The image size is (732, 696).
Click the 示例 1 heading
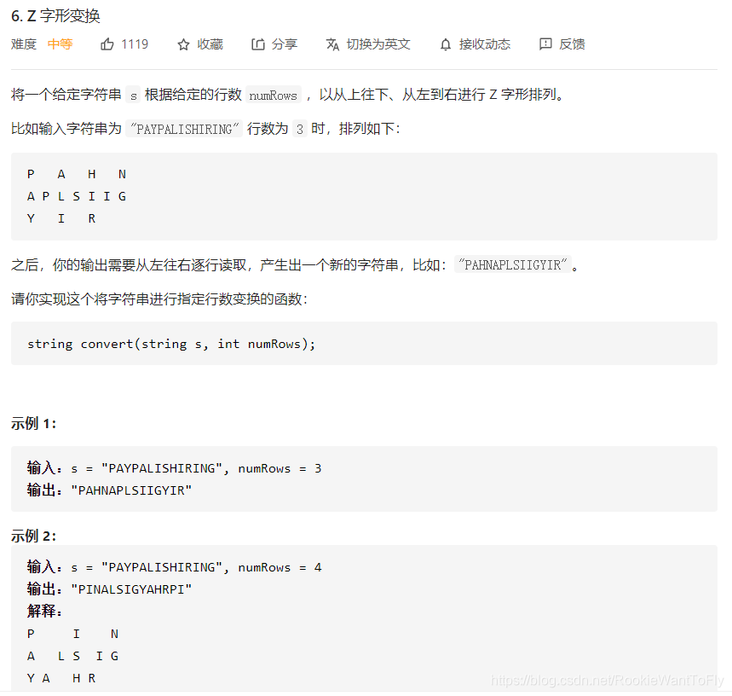pos(33,424)
